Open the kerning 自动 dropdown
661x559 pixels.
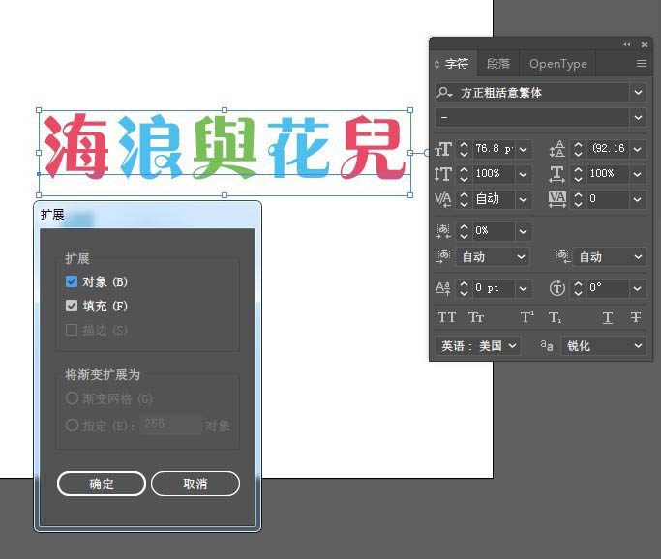(x=524, y=199)
